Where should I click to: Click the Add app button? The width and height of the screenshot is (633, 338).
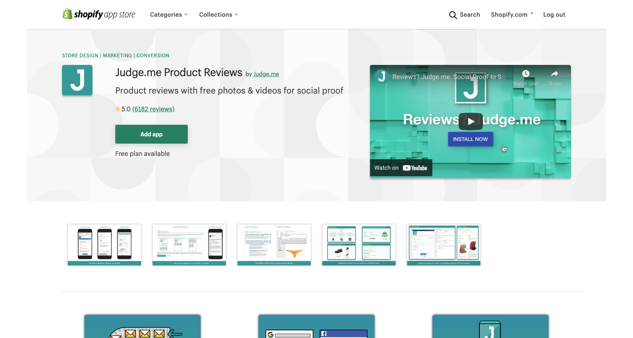[152, 134]
